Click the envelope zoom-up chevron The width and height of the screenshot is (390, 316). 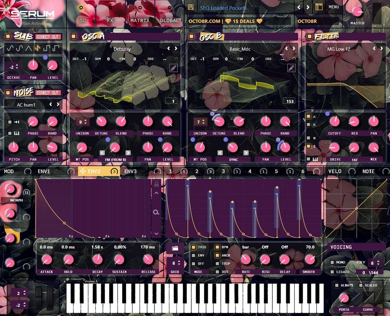pos(156,193)
